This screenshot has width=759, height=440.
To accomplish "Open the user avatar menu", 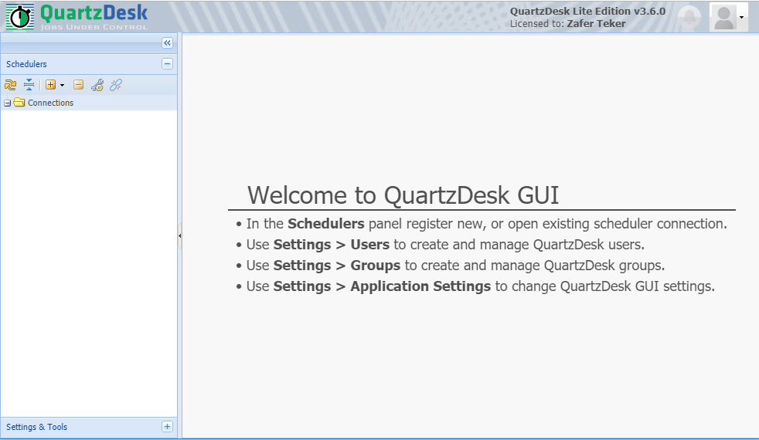I will point(729,18).
